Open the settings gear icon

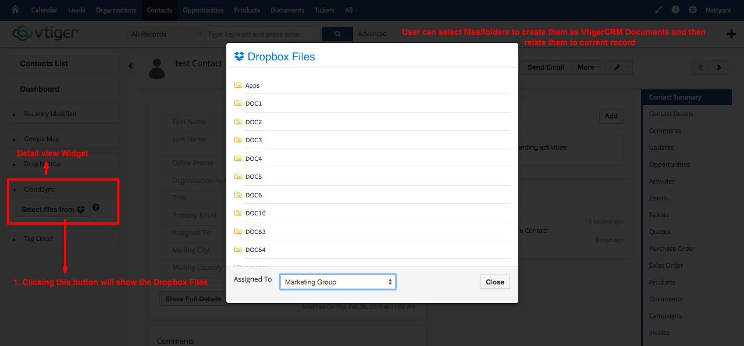point(692,10)
